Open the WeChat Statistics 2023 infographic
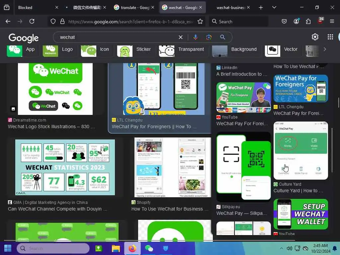 [65, 167]
